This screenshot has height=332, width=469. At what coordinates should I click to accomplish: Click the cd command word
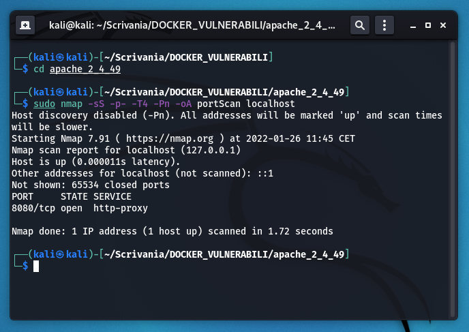39,69
